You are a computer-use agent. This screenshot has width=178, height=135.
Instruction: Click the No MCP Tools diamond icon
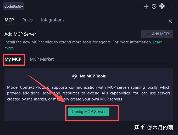tap(75, 76)
